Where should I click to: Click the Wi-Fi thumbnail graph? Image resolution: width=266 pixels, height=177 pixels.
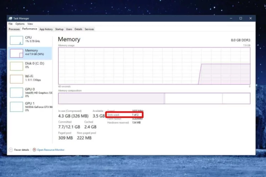(16, 79)
